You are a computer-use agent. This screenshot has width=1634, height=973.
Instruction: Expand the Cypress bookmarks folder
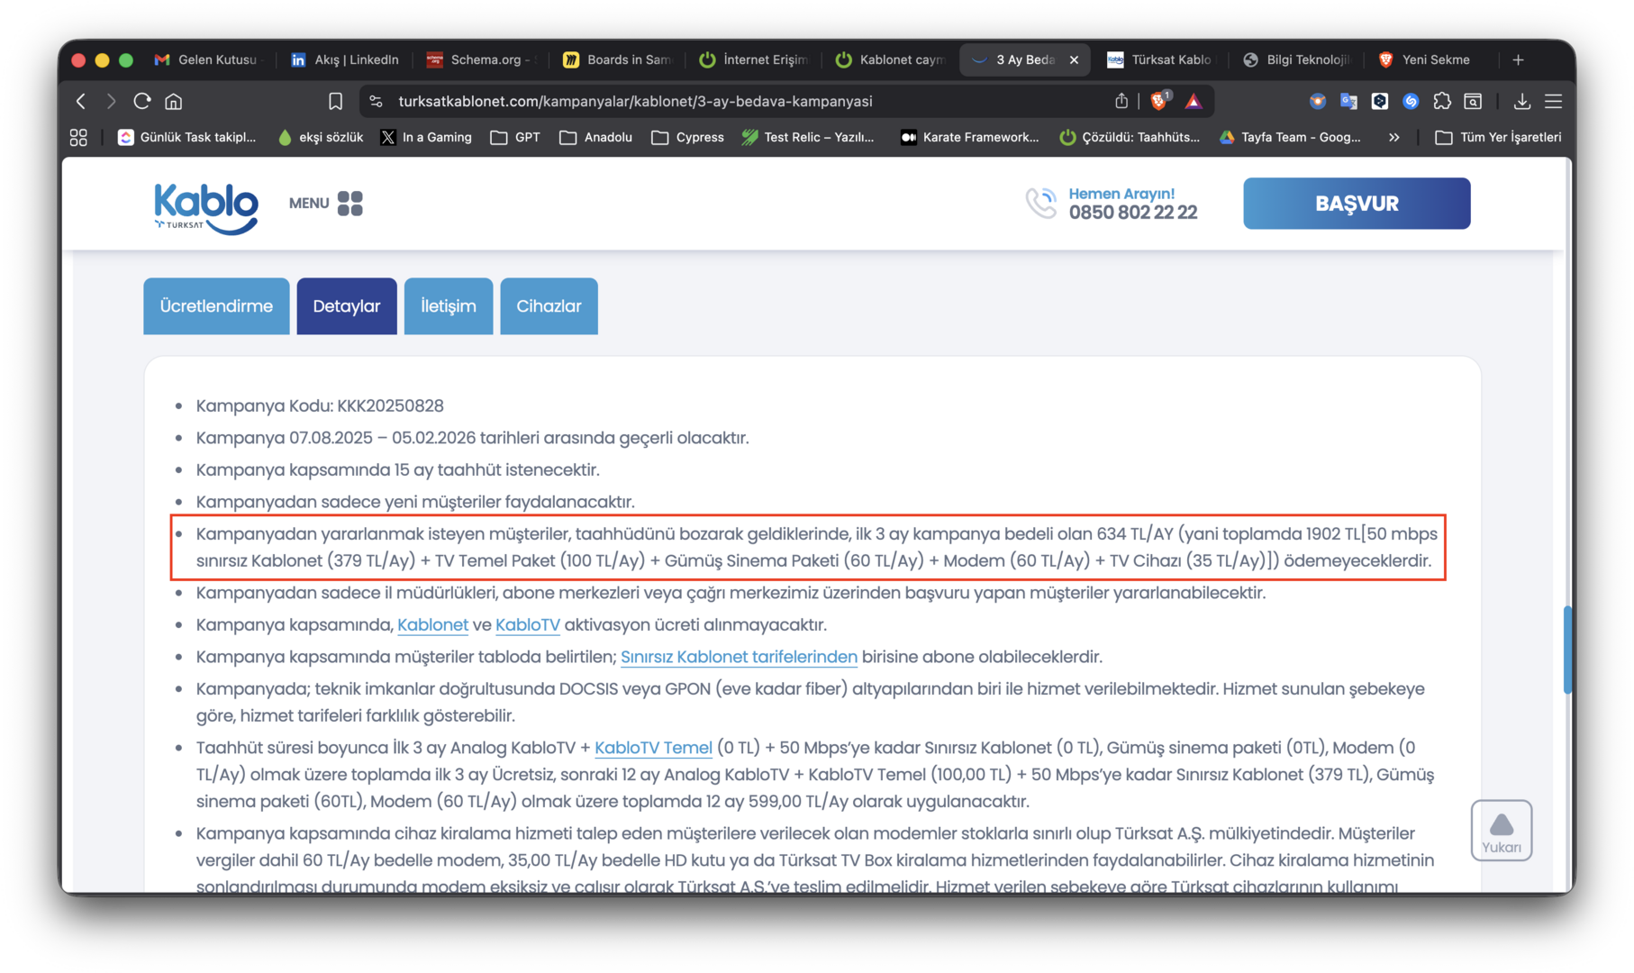pyautogui.click(x=688, y=137)
